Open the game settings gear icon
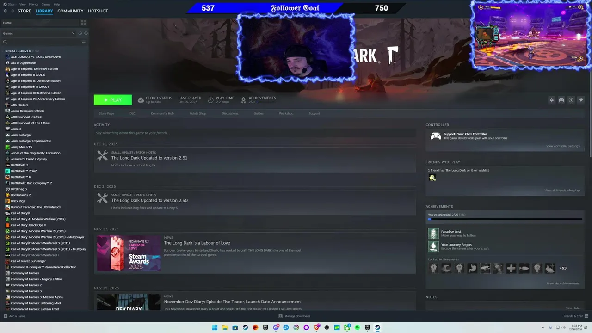 coord(551,100)
